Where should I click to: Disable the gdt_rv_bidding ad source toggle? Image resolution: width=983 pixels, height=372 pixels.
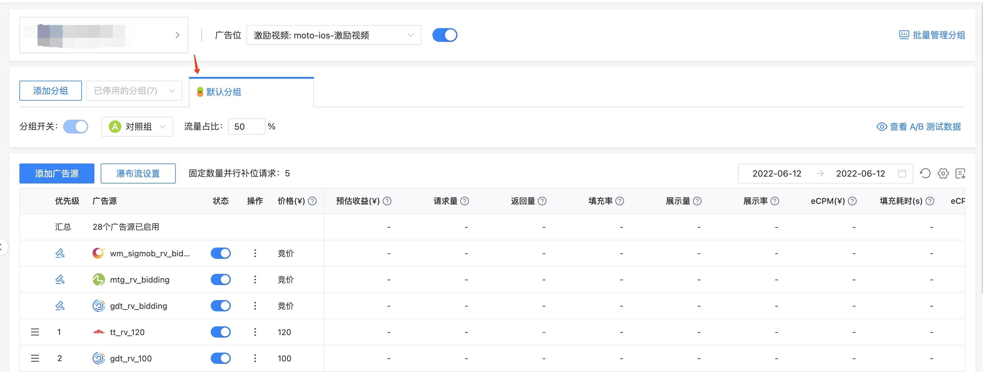click(220, 306)
